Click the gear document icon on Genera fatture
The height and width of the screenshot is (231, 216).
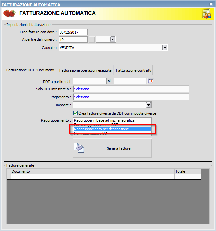[79, 148]
